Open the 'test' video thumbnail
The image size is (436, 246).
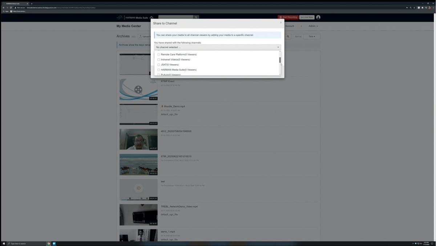[138, 189]
